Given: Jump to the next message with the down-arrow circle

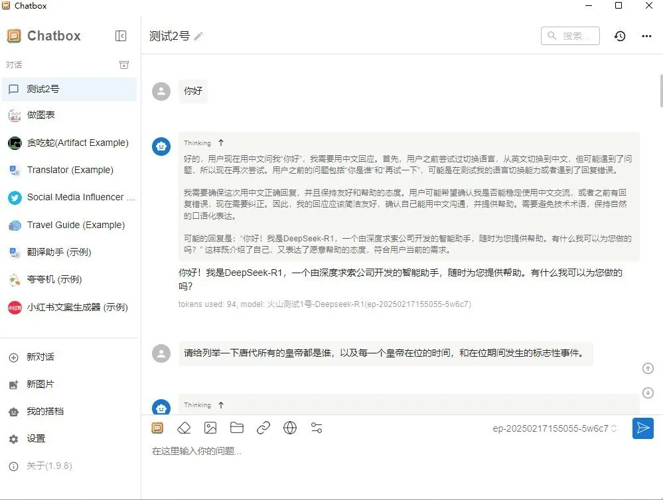Looking at the screenshot, I should (x=648, y=393).
